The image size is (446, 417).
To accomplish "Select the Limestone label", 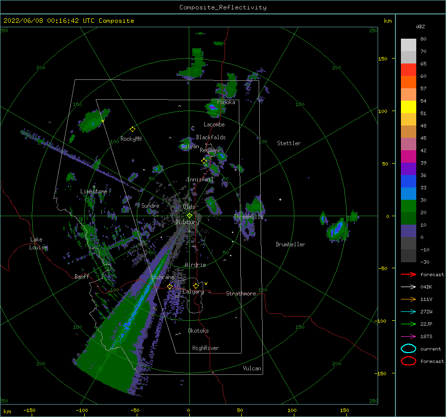I will pyautogui.click(x=94, y=191).
